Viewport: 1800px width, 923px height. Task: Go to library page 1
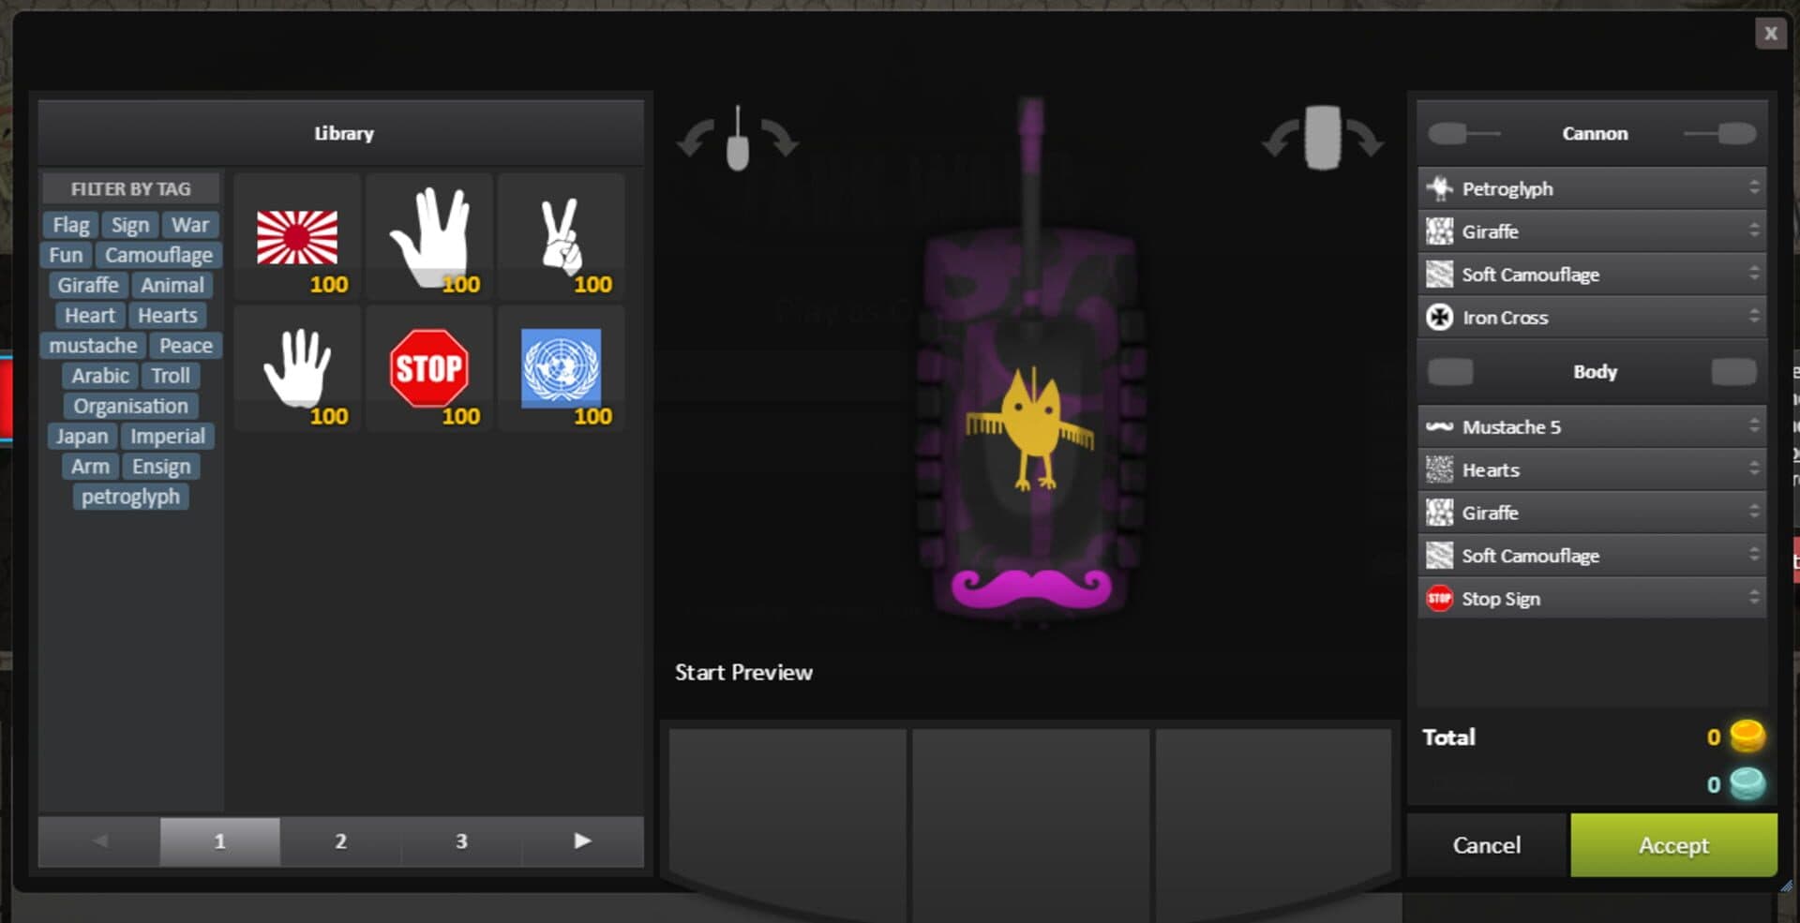coord(219,841)
